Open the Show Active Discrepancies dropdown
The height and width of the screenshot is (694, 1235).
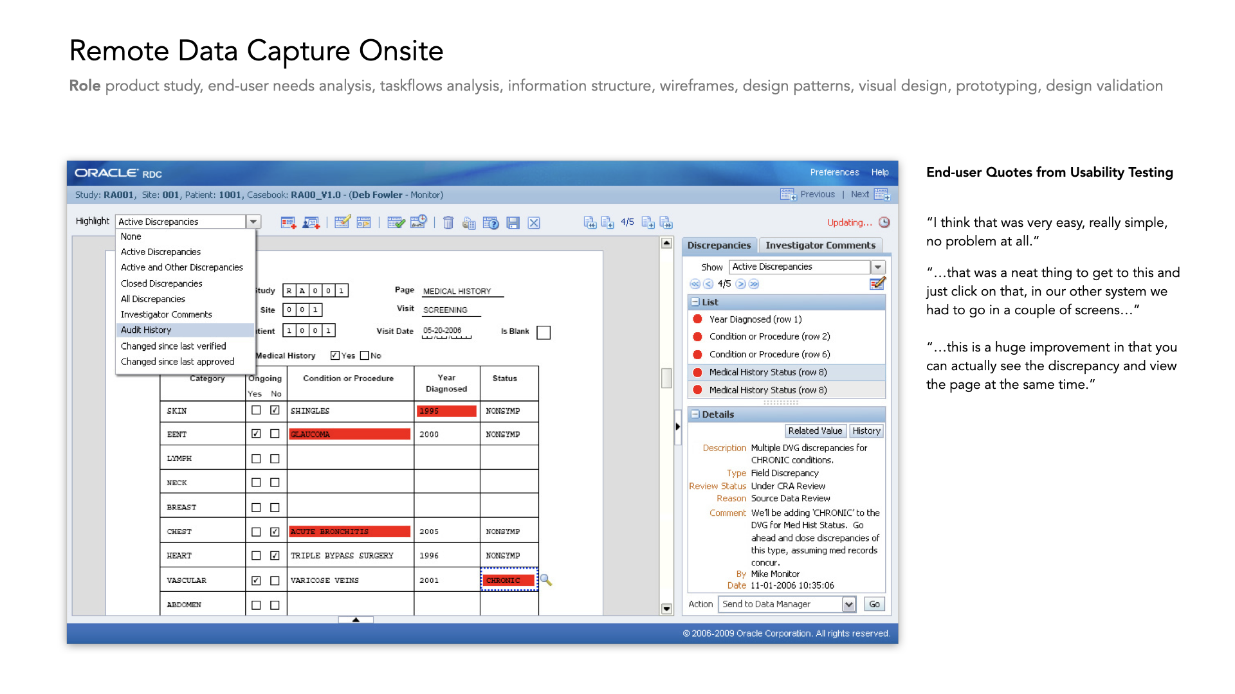coord(878,267)
